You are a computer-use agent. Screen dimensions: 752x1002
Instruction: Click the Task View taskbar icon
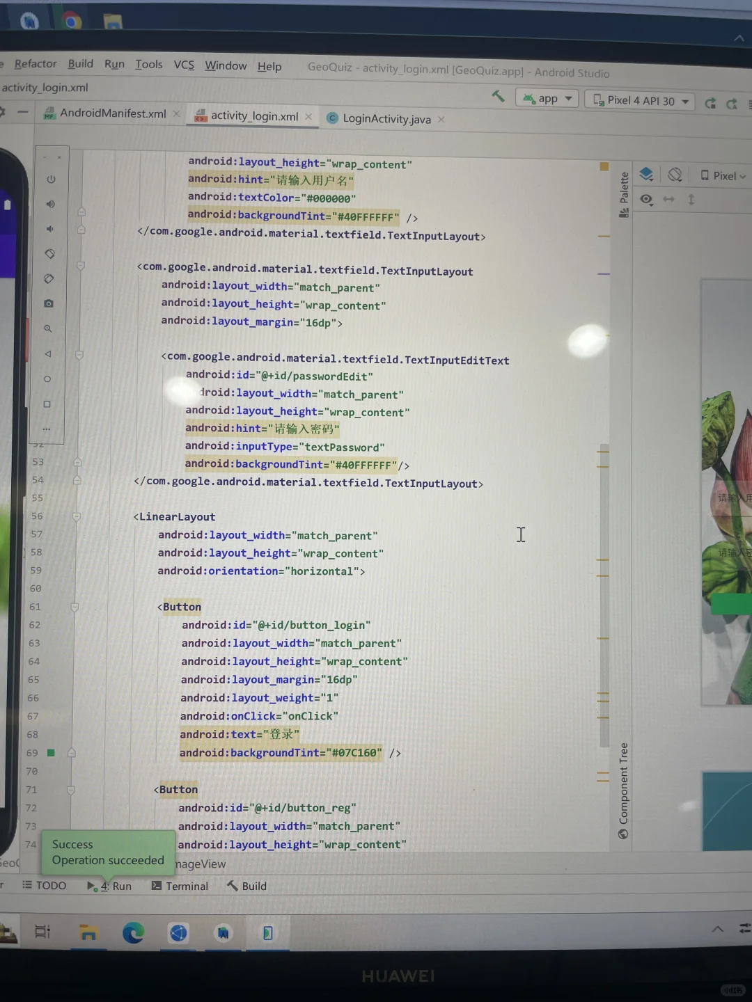click(x=42, y=931)
